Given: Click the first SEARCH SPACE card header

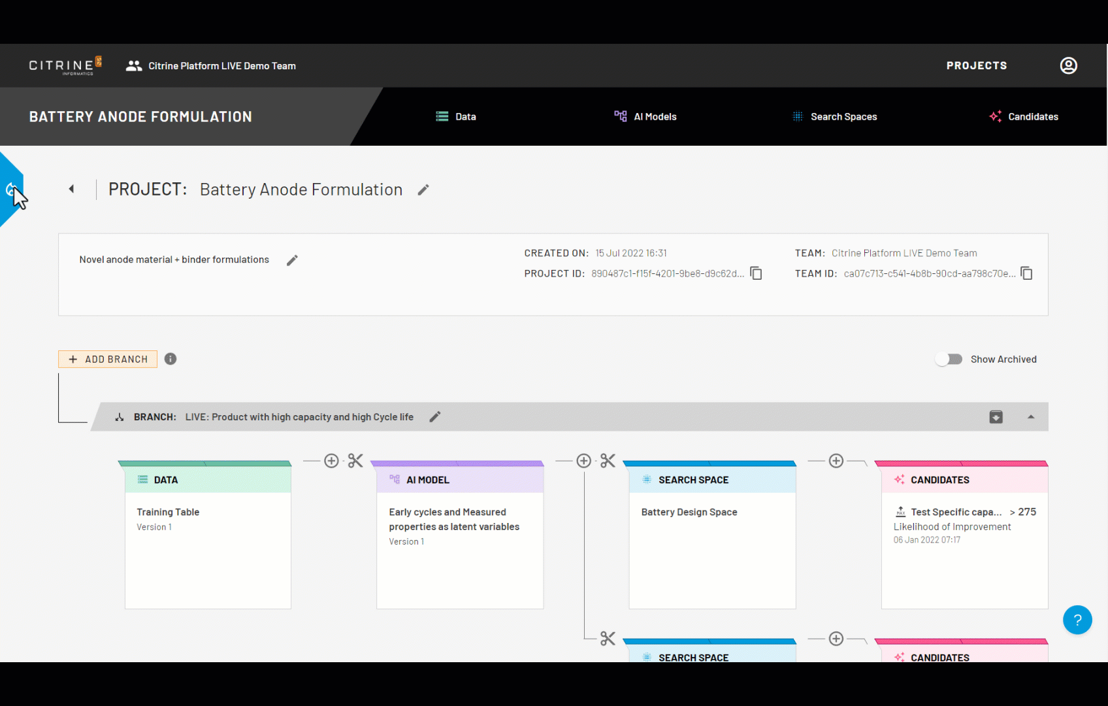Looking at the screenshot, I should (x=712, y=479).
